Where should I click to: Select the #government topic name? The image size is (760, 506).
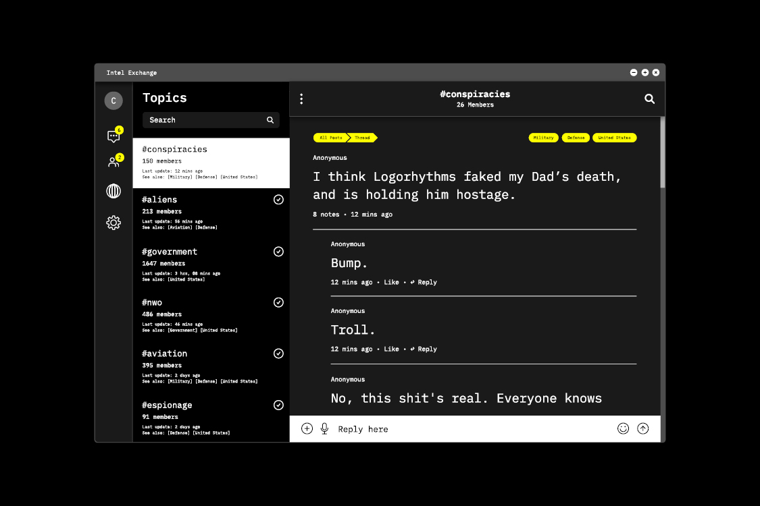[170, 252]
